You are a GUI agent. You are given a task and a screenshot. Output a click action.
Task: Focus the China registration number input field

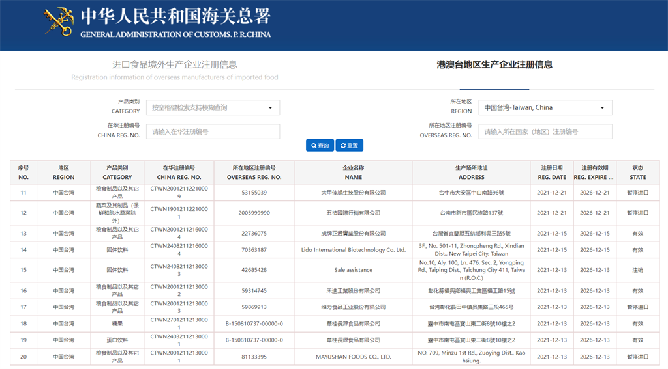coord(213,131)
